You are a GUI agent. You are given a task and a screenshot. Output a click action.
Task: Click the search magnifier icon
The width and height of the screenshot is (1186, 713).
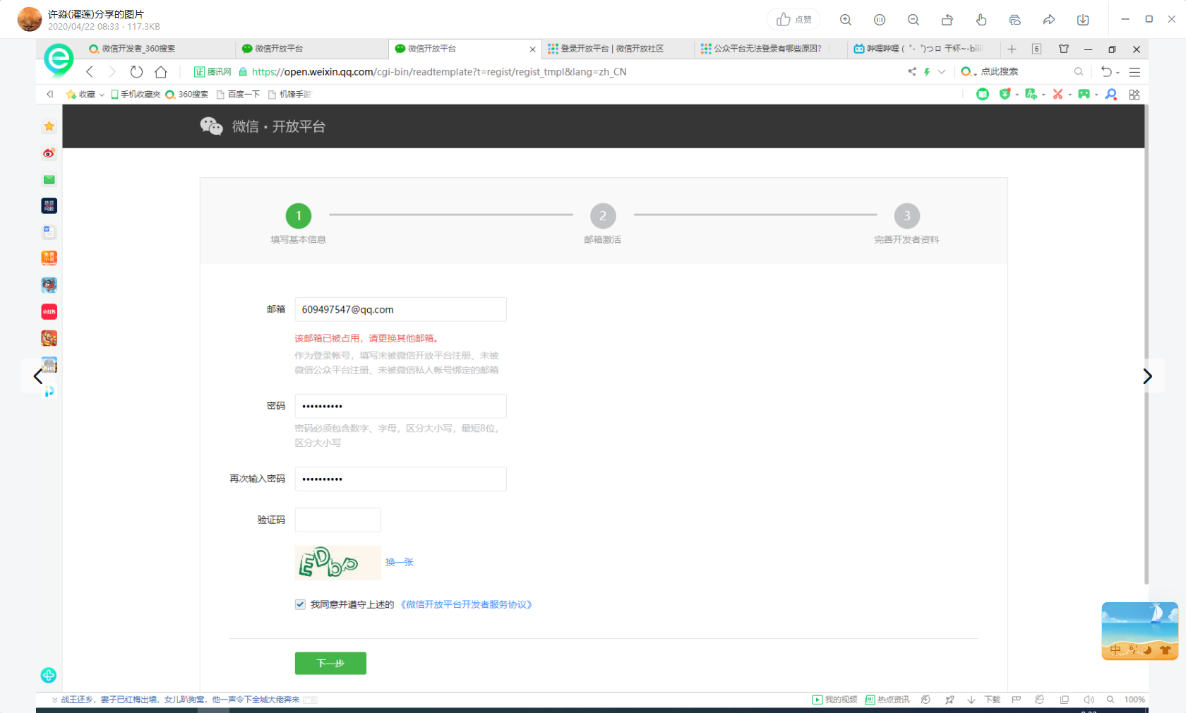pos(1079,72)
